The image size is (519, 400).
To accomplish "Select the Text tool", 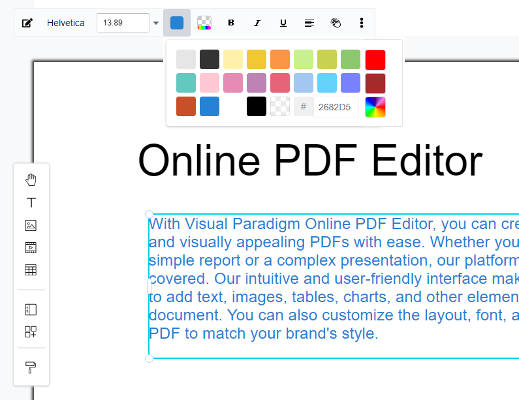I will tap(31, 202).
